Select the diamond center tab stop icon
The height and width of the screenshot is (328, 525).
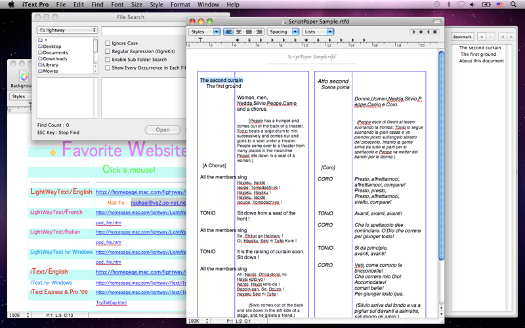click(x=421, y=31)
